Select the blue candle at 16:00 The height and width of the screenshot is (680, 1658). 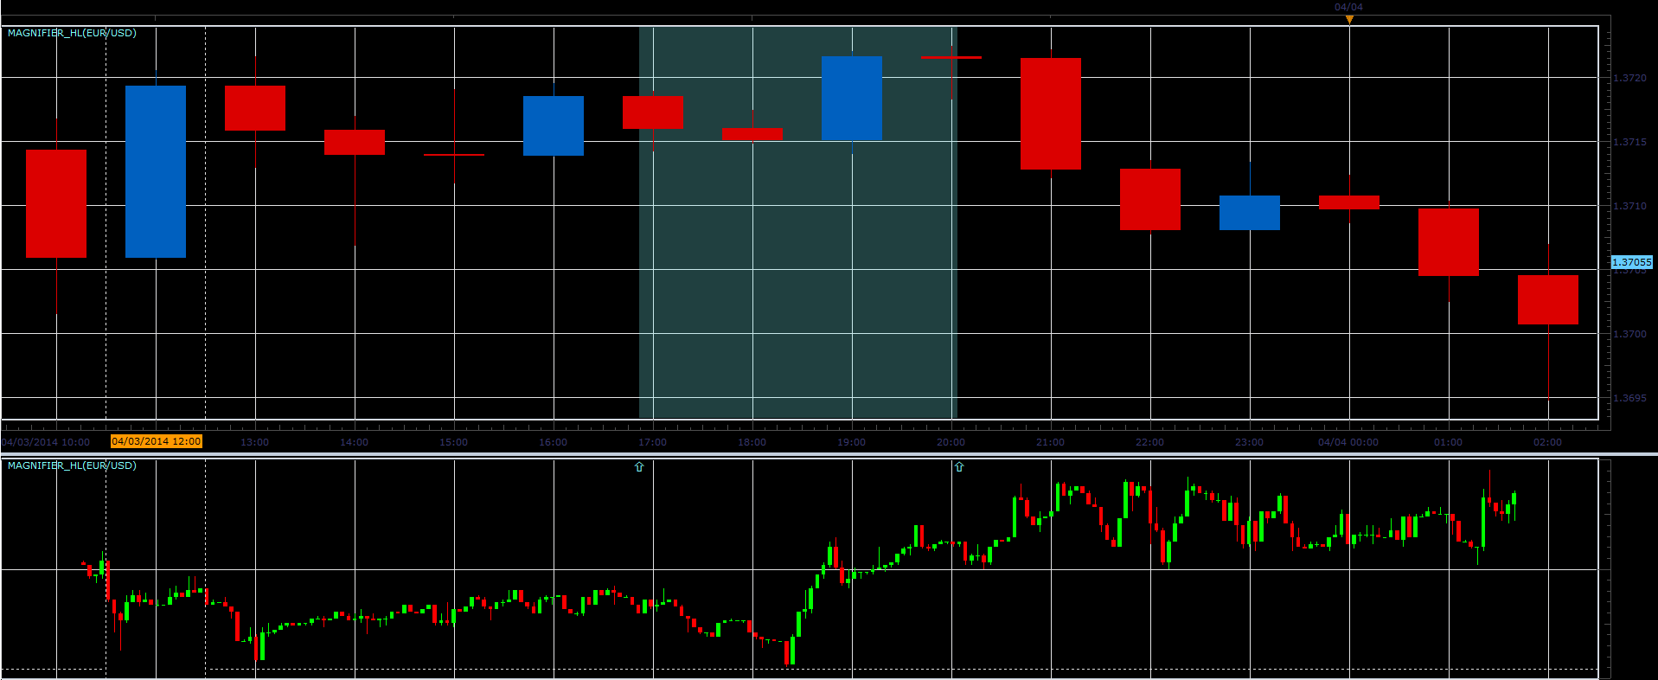pyautogui.click(x=554, y=125)
